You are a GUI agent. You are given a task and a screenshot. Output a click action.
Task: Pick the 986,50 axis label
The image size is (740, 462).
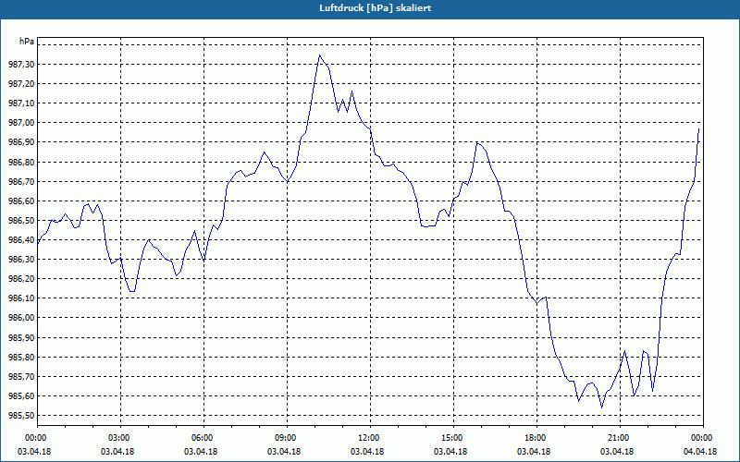[x=21, y=220]
